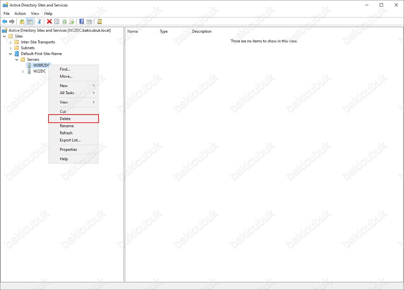This screenshot has height=290, width=404.
Task: Open Help via blue question mark icon
Action: (82, 22)
